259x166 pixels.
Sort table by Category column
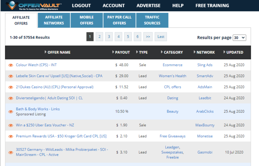tap(172, 52)
